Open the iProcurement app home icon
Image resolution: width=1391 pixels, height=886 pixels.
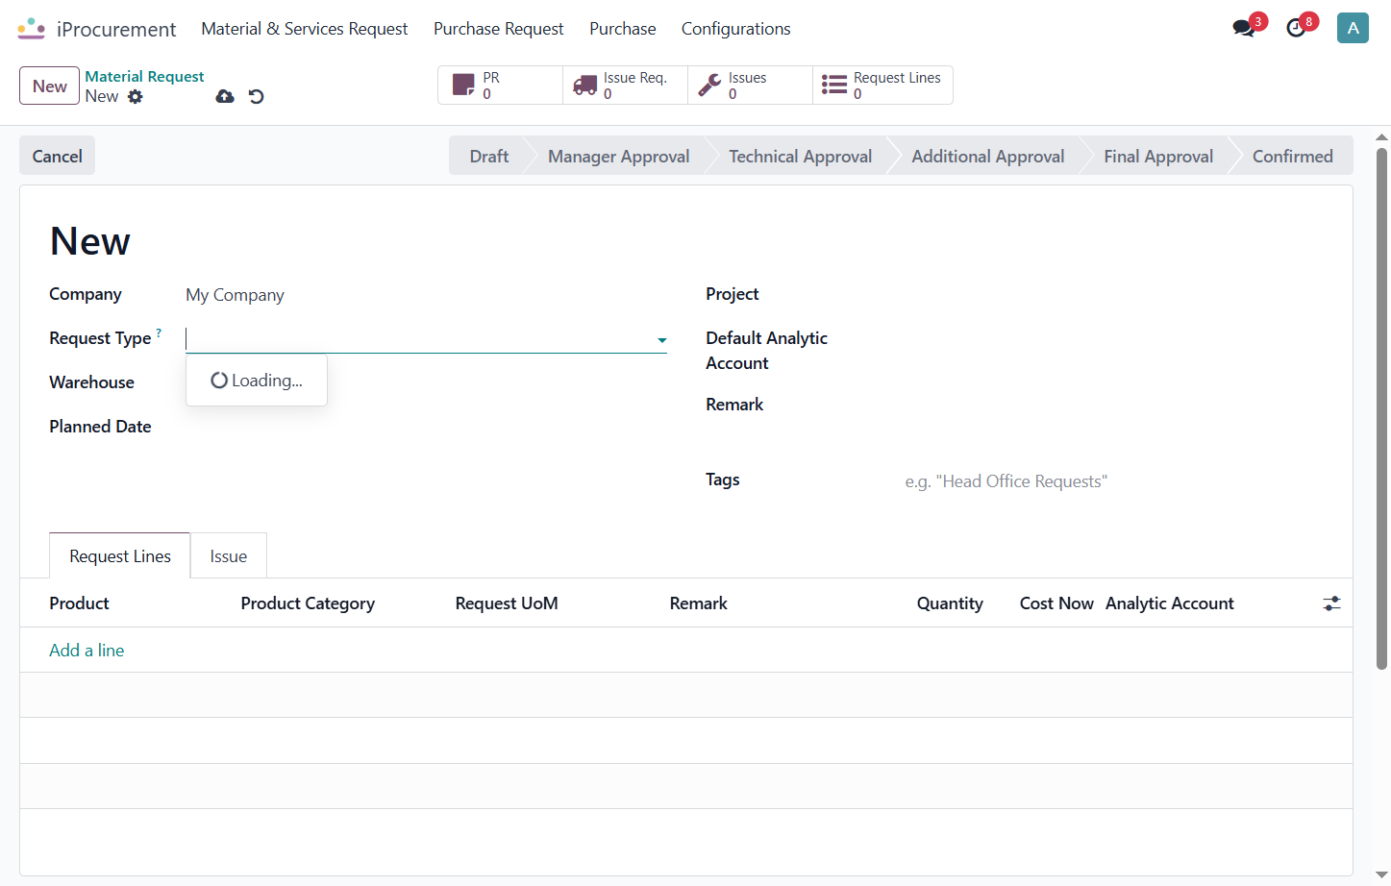click(x=31, y=29)
